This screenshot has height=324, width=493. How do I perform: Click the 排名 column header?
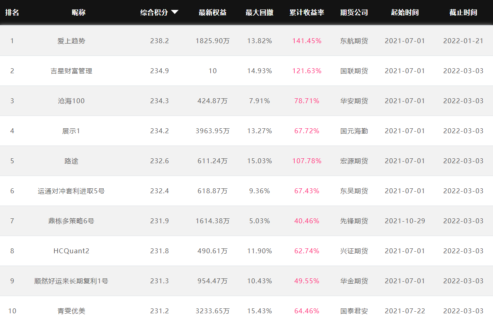(x=12, y=13)
